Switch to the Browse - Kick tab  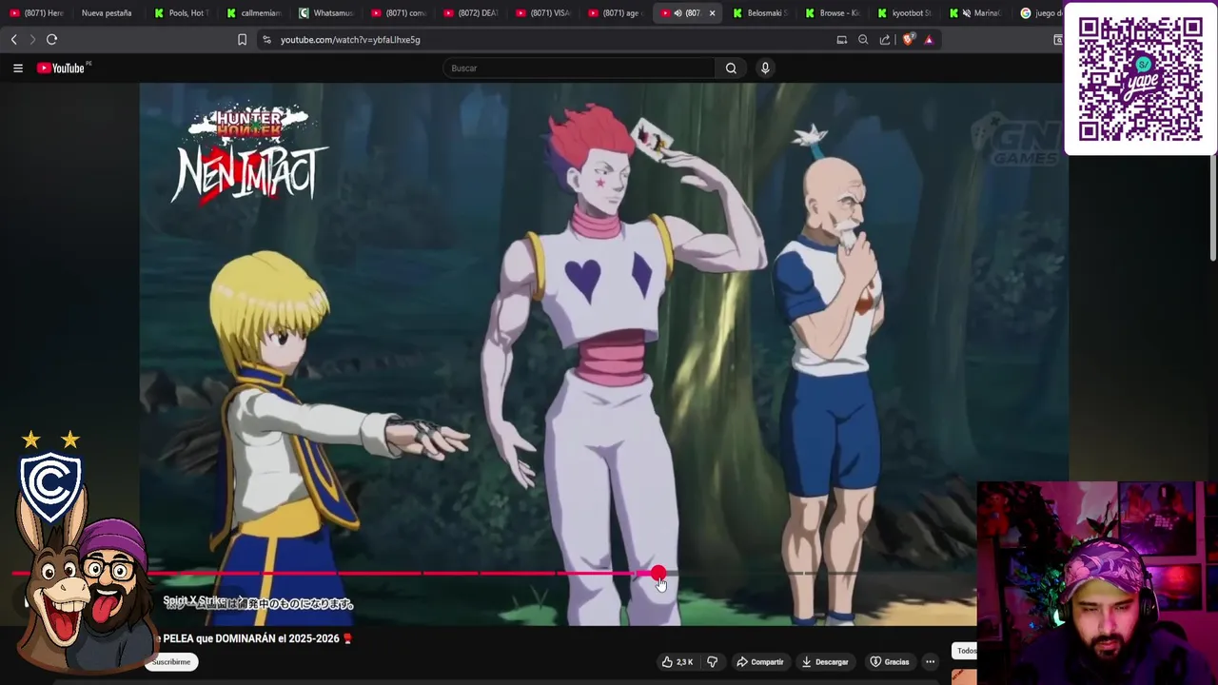pyautogui.click(x=832, y=13)
